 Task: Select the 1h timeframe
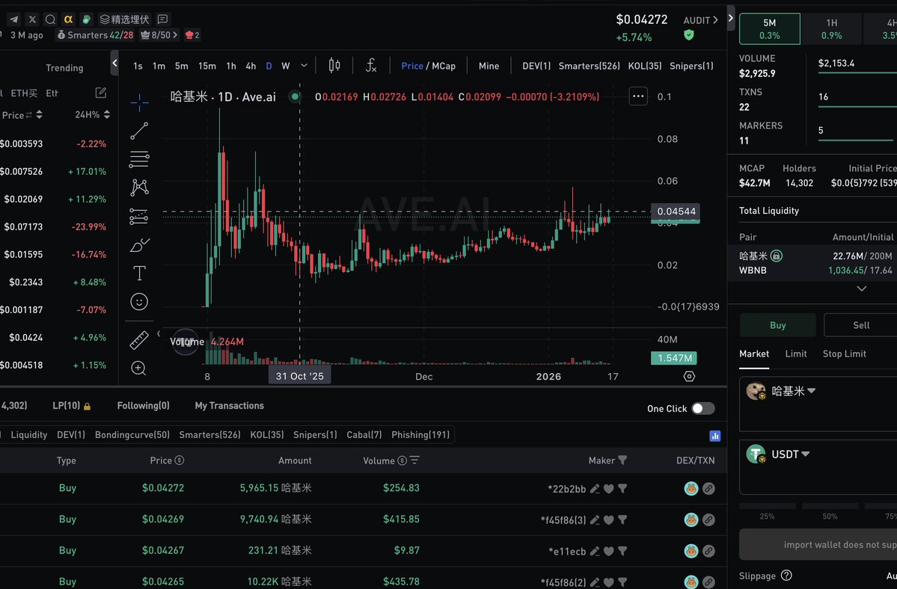(x=231, y=66)
